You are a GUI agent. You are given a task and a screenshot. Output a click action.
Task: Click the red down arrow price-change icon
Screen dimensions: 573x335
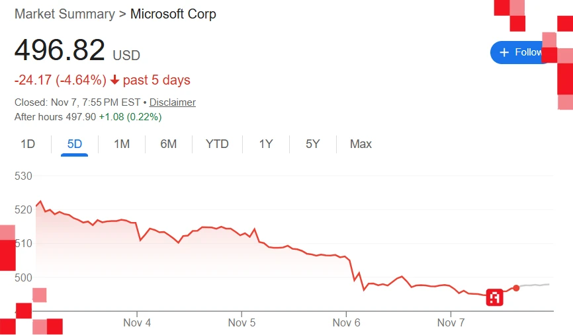tap(114, 81)
